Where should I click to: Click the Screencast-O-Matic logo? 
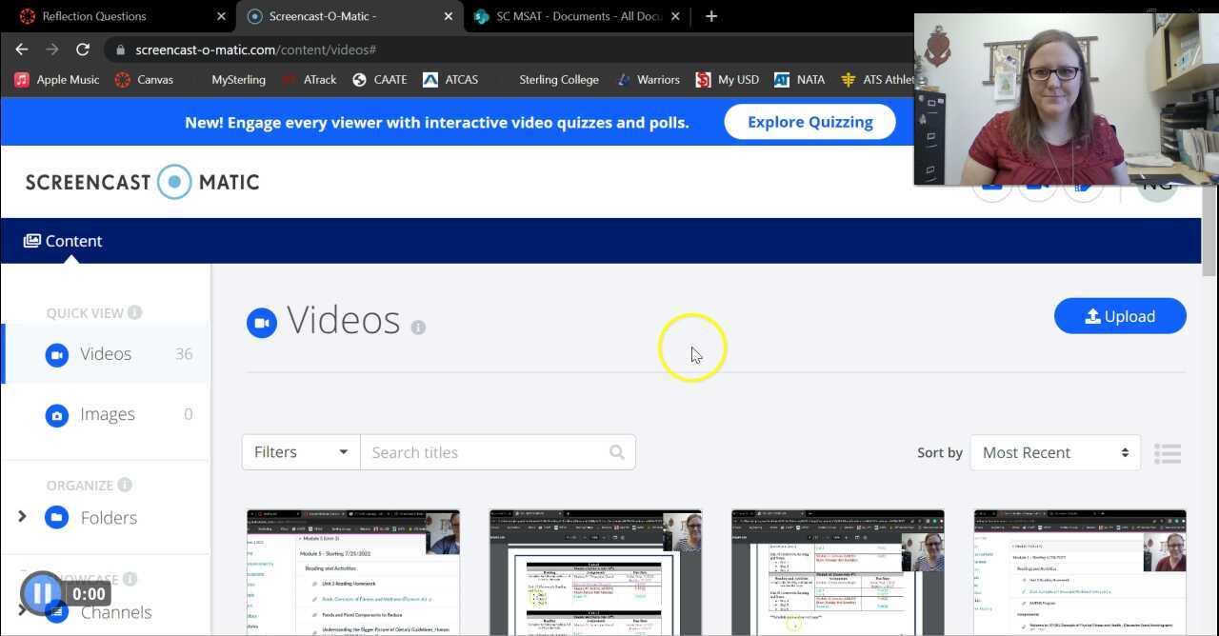[x=143, y=182]
